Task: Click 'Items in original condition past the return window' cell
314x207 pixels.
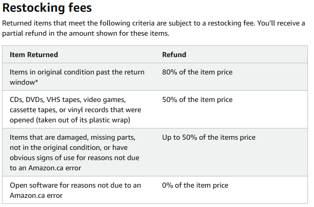Action: (x=77, y=77)
